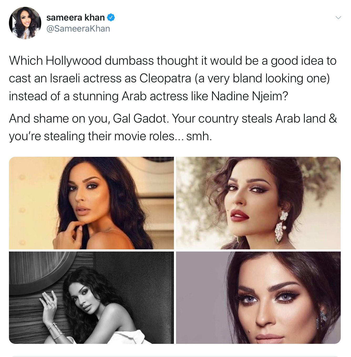
Task: Click the word 'Hollywood' in the tweet
Action: click(74, 61)
